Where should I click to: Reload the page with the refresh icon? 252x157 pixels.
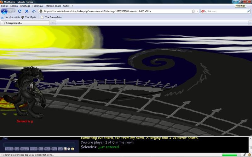20,11
